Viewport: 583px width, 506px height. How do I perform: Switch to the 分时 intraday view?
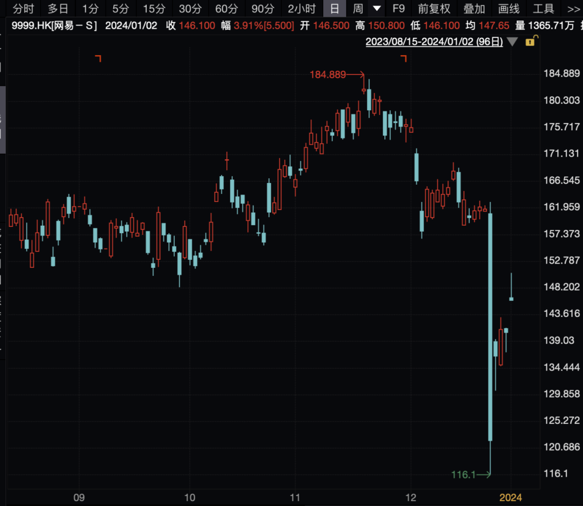coord(23,8)
